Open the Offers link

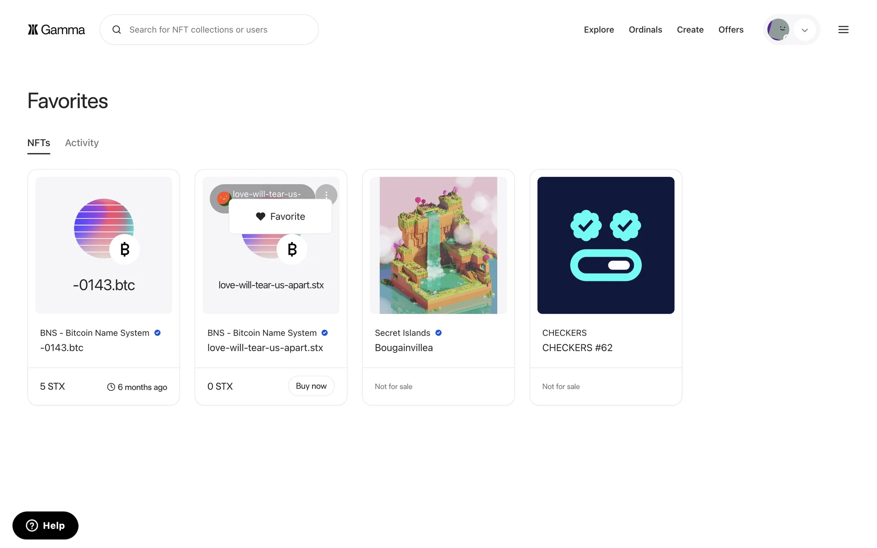click(731, 30)
